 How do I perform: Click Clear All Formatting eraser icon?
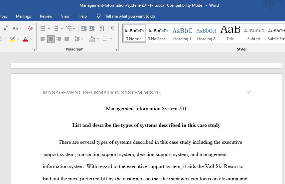click(30, 29)
